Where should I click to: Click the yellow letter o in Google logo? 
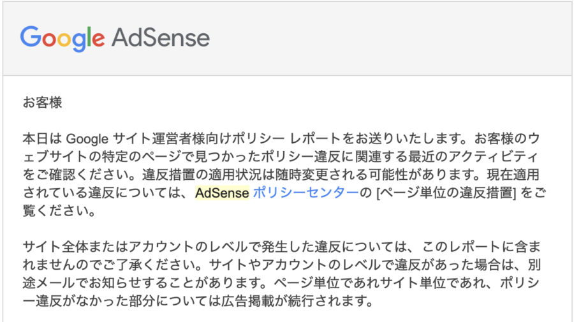64,39
